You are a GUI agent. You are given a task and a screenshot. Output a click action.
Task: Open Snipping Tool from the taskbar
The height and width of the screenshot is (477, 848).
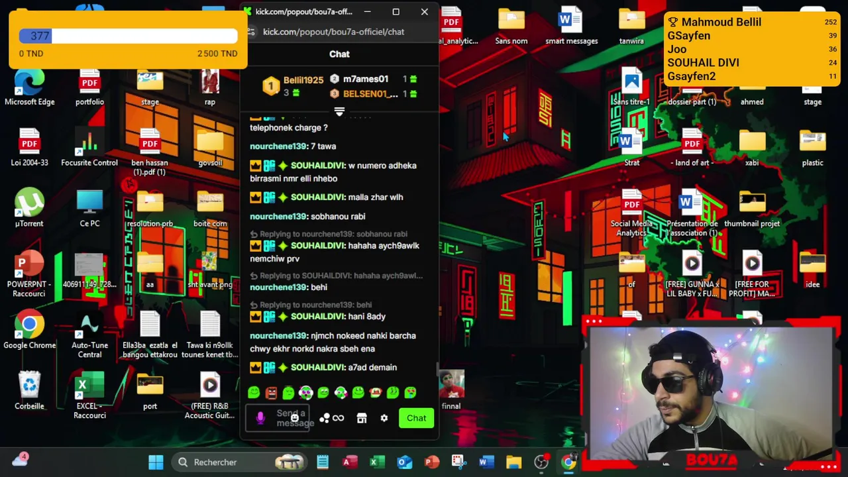458,462
